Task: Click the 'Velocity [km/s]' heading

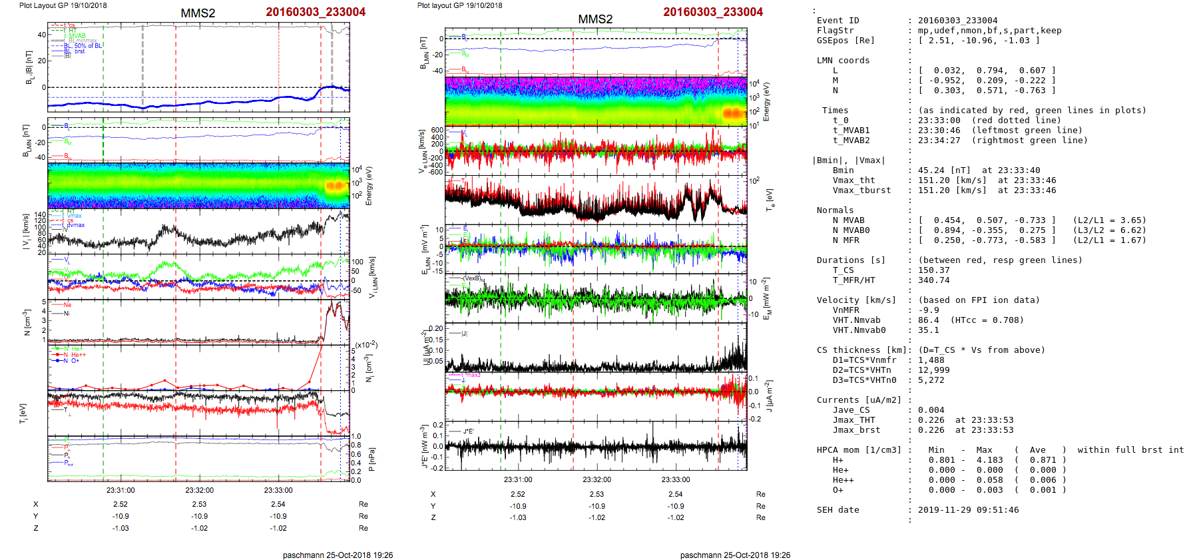Action: [x=856, y=300]
